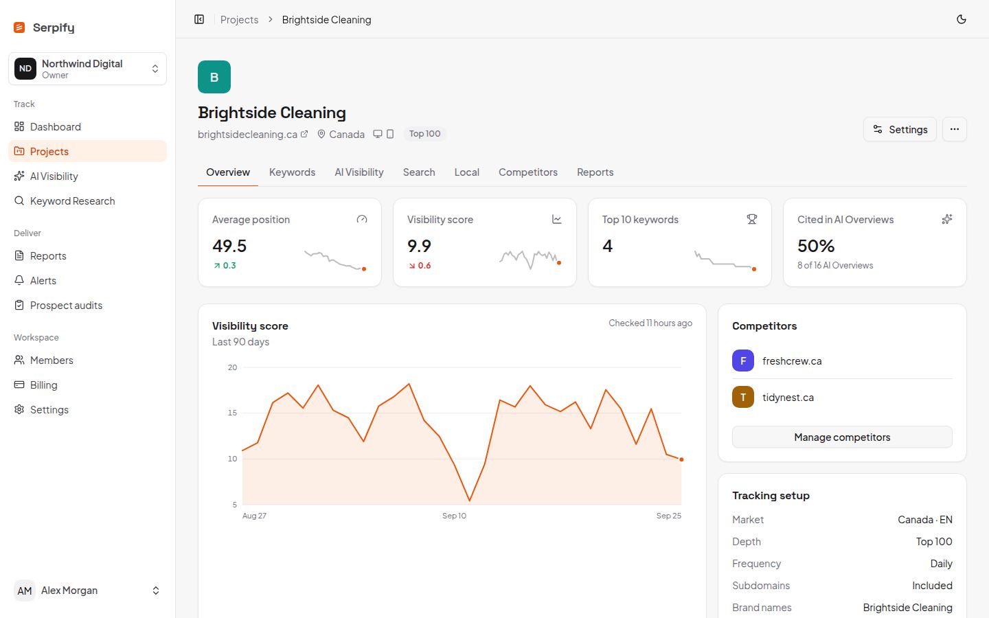Open Reports under Deliver

click(x=87, y=255)
